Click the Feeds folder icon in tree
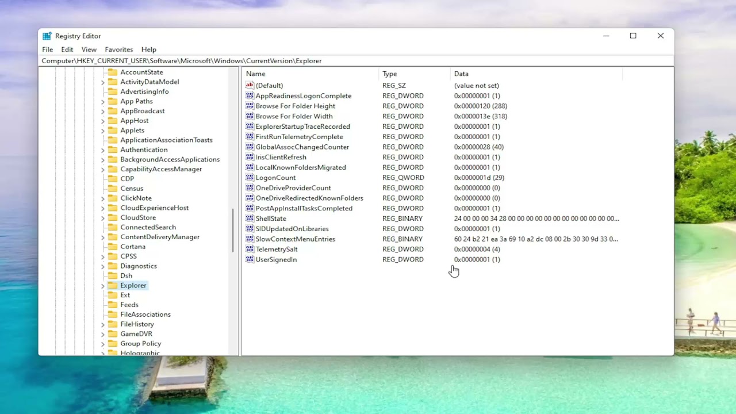This screenshot has width=736, height=414. (x=113, y=305)
